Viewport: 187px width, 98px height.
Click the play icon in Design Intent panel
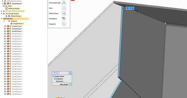[58, 73]
